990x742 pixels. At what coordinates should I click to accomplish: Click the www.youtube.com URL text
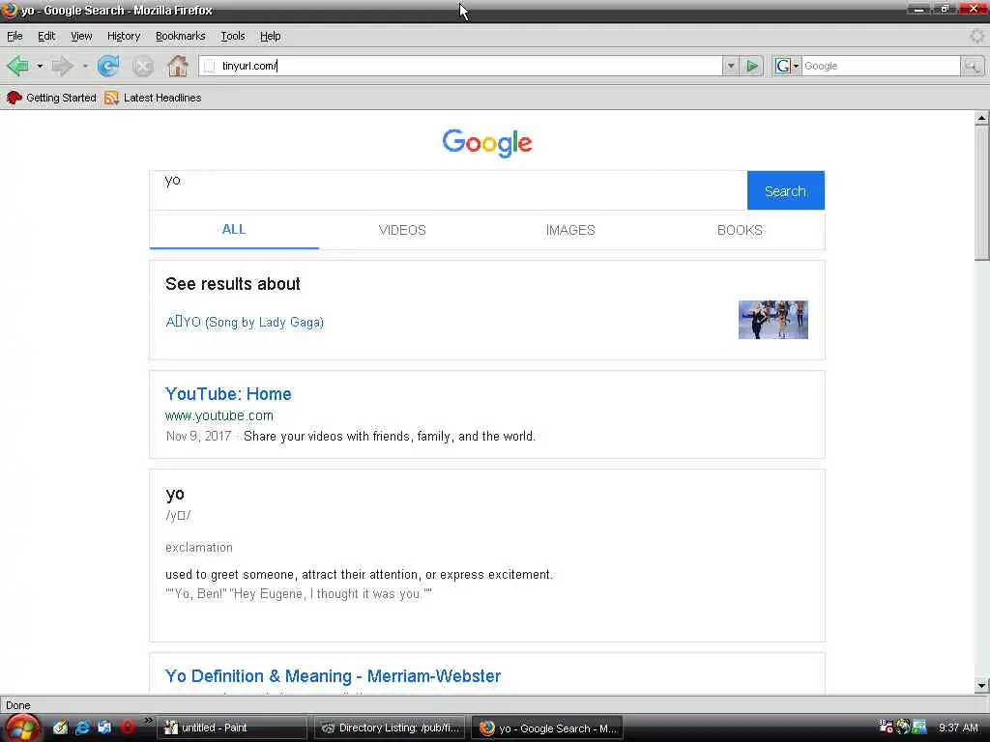tap(219, 415)
